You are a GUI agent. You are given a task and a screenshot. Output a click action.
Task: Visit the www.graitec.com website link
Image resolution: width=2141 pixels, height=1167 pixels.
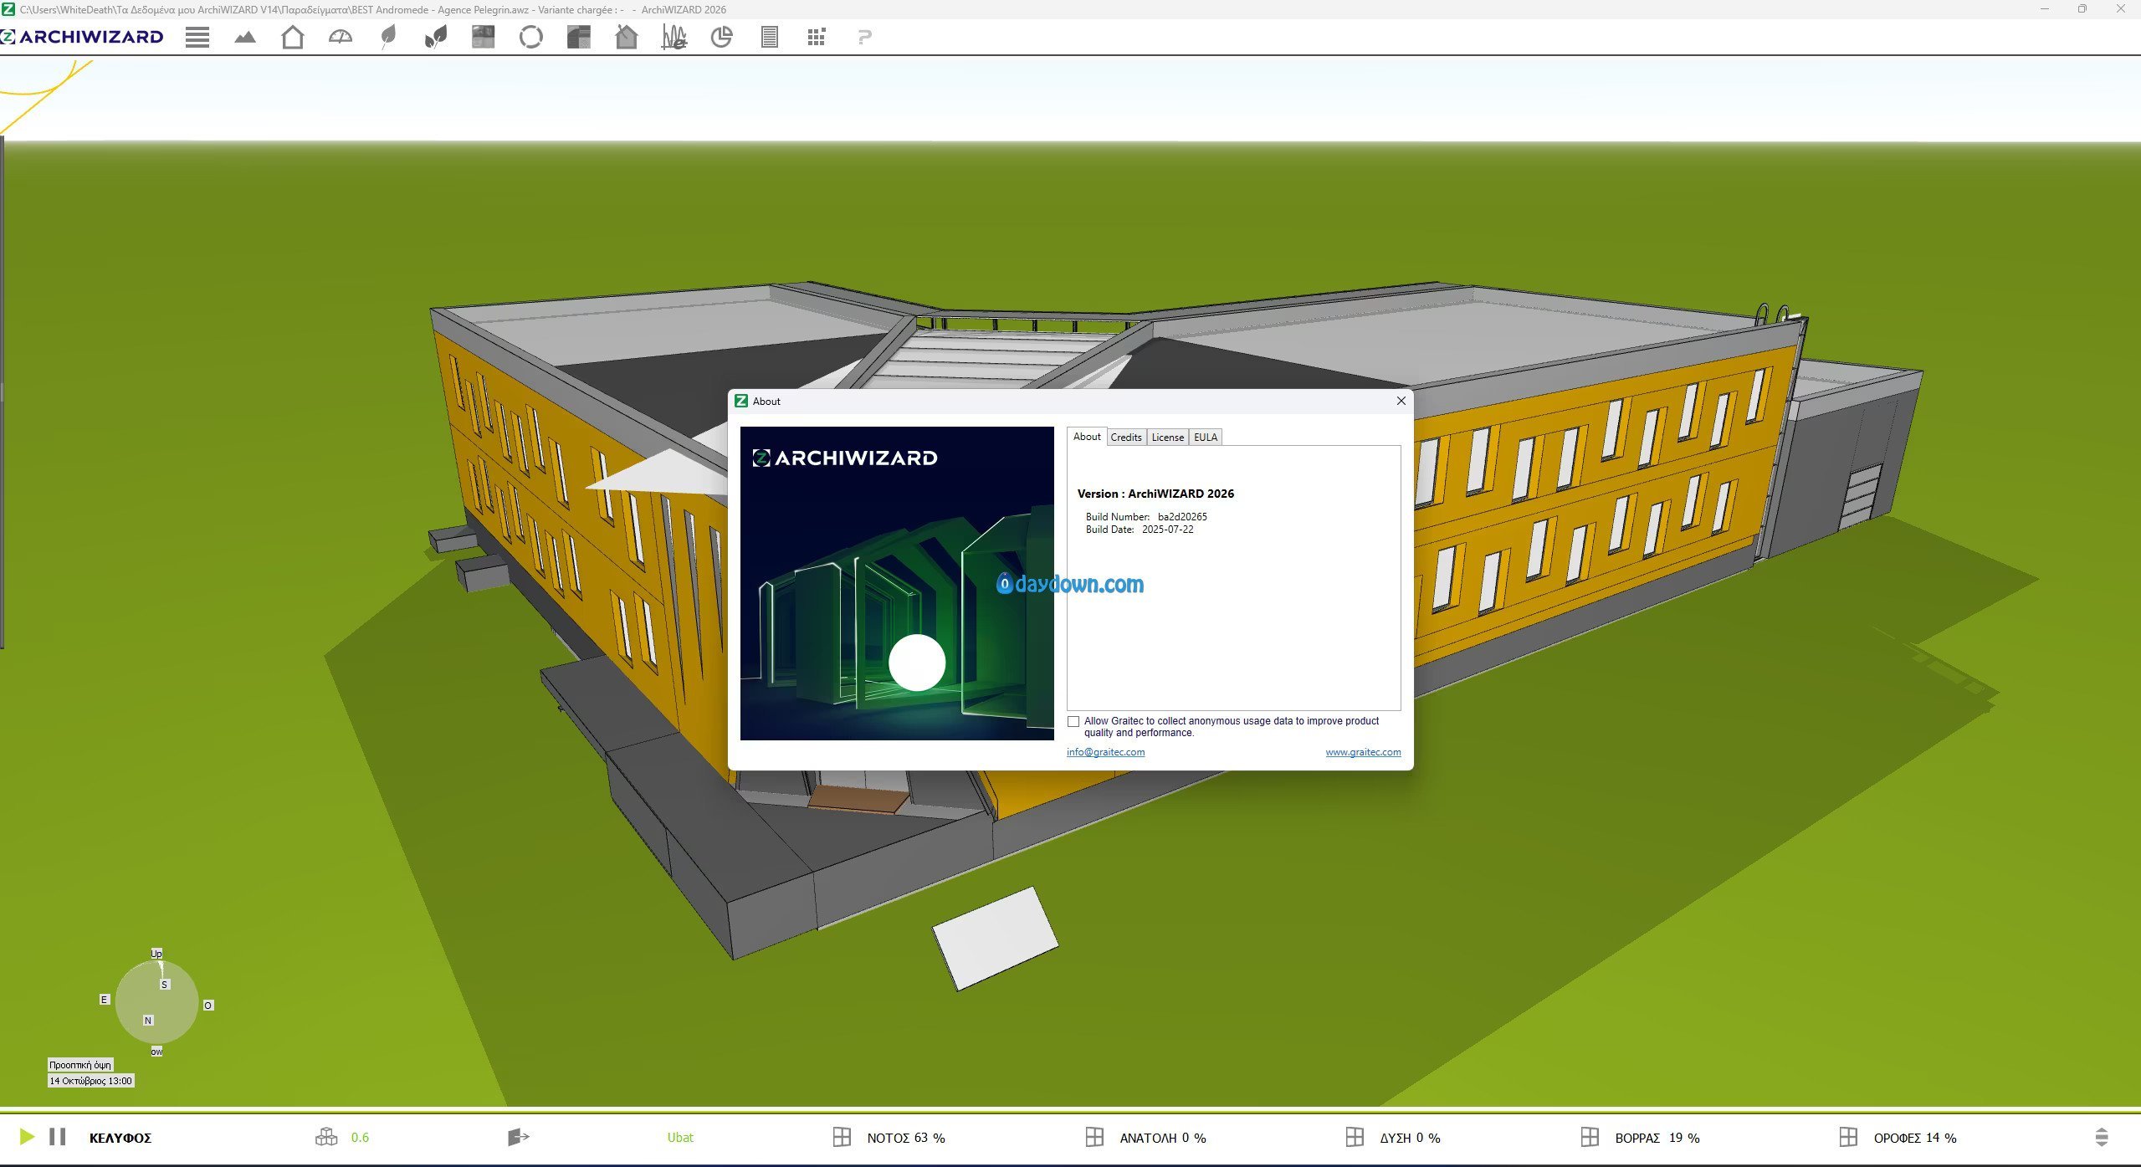coord(1363,752)
